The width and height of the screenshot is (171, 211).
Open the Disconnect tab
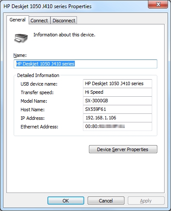[64, 21]
